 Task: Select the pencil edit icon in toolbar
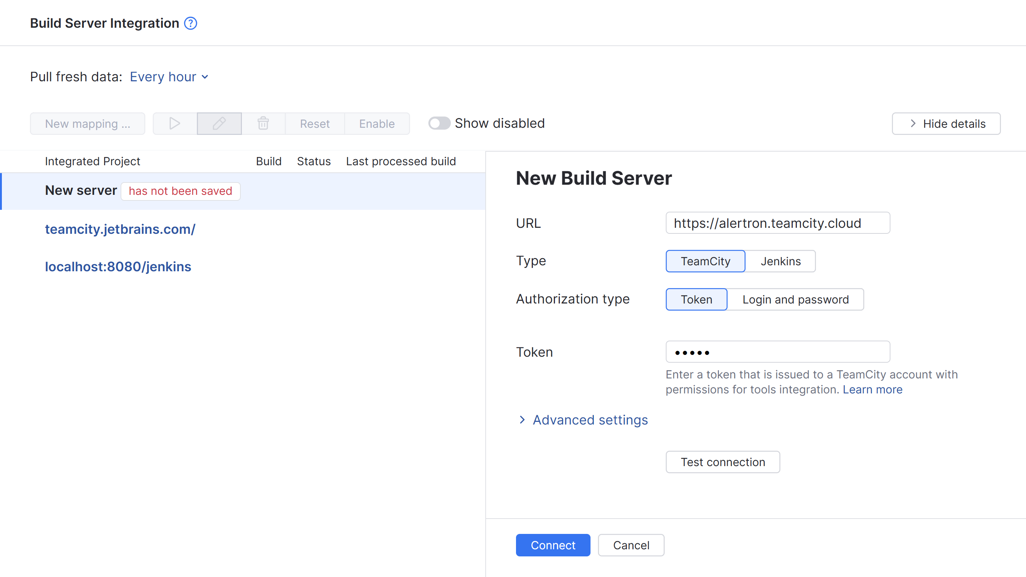tap(219, 124)
